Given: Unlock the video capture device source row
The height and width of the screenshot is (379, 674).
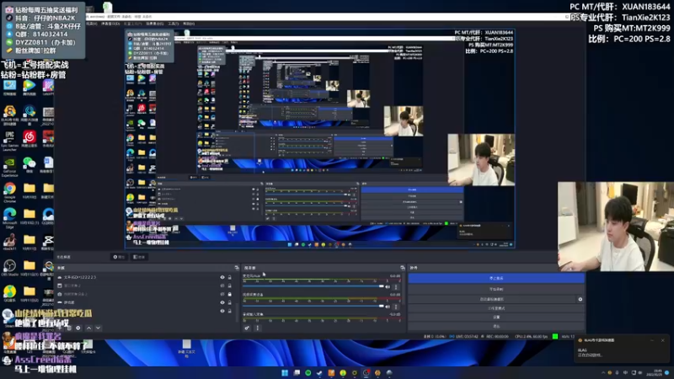Looking at the screenshot, I should [229, 294].
